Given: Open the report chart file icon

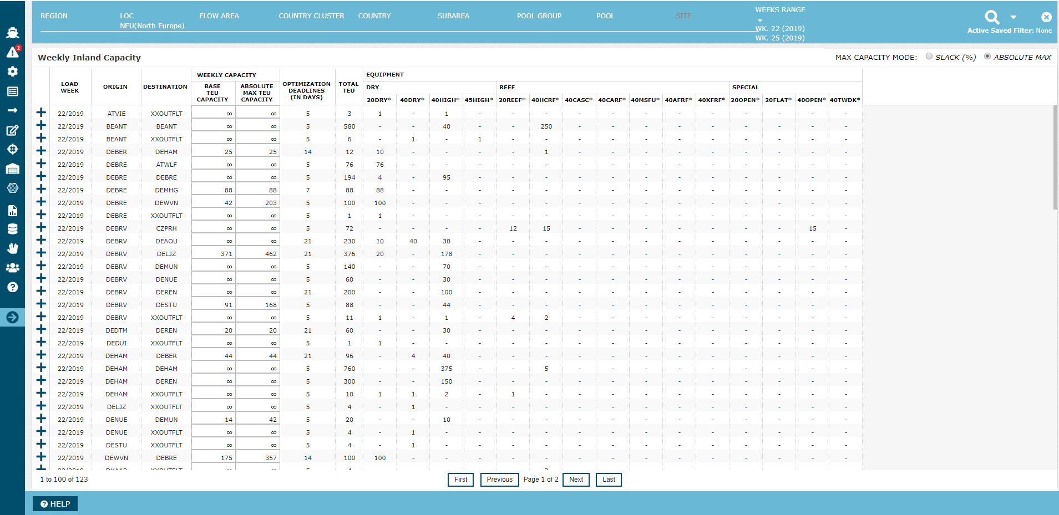Looking at the screenshot, I should (12, 211).
